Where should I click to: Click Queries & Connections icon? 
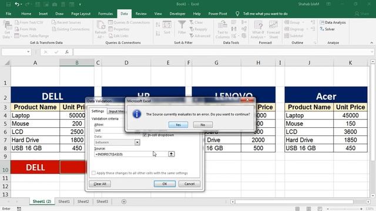[x=110, y=22]
